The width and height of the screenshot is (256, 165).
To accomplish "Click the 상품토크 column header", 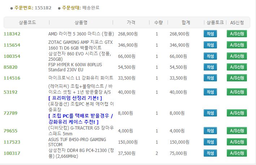I will [x=215, y=22].
